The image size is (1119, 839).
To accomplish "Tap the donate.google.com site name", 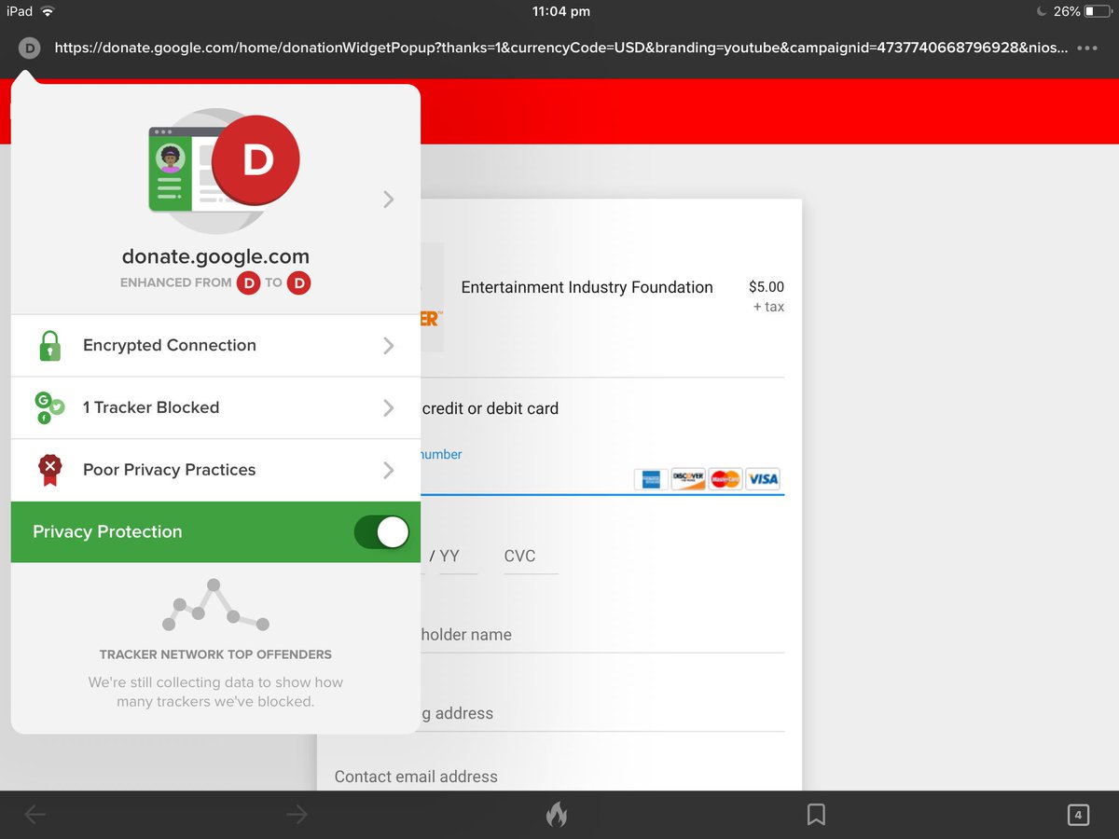I will pos(215,256).
